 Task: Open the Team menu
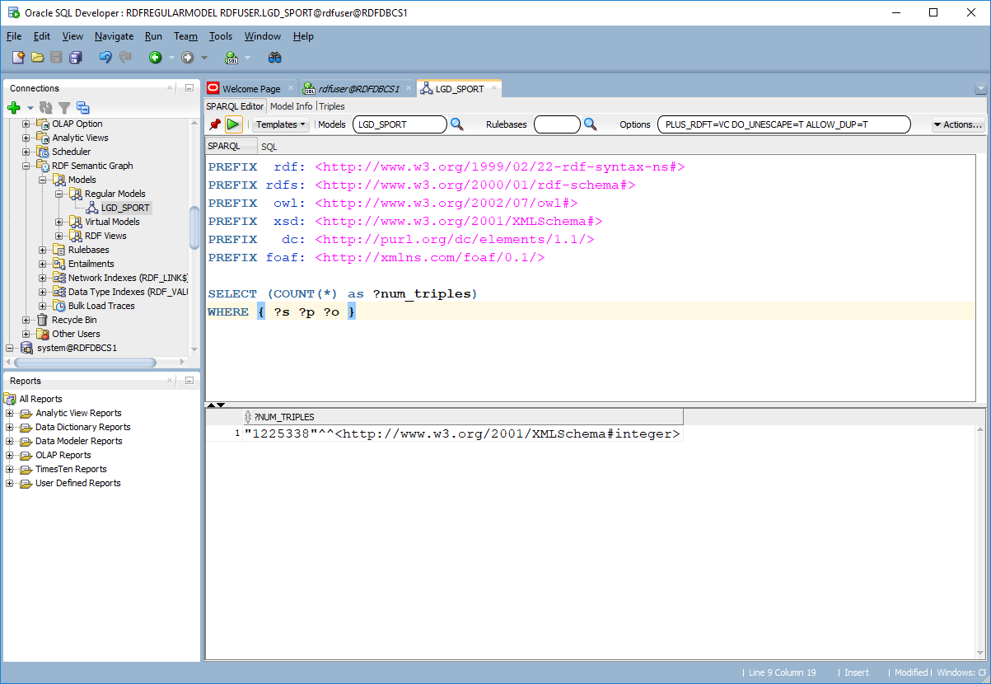point(185,36)
